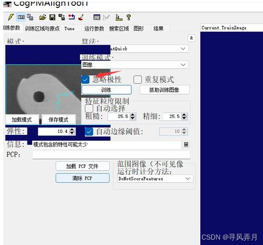Run the tool with the lightning bolt icon

point(11,17)
